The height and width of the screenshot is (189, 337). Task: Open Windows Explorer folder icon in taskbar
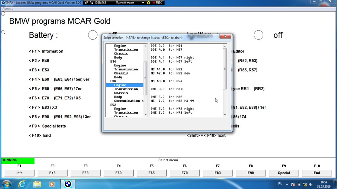pyautogui.click(x=37, y=184)
